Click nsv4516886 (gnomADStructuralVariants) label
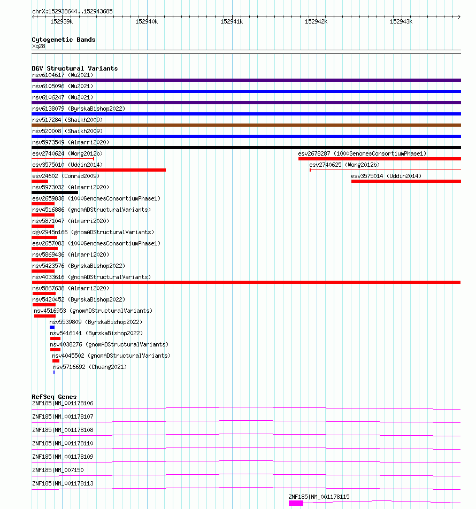Viewport: 476px width, 509px height. (91, 210)
